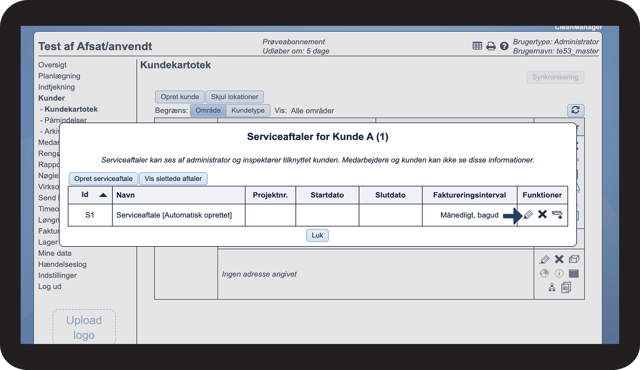This screenshot has height=370, width=640.
Task: Click the people hierarchy icon in customer functions
Action: point(552,288)
